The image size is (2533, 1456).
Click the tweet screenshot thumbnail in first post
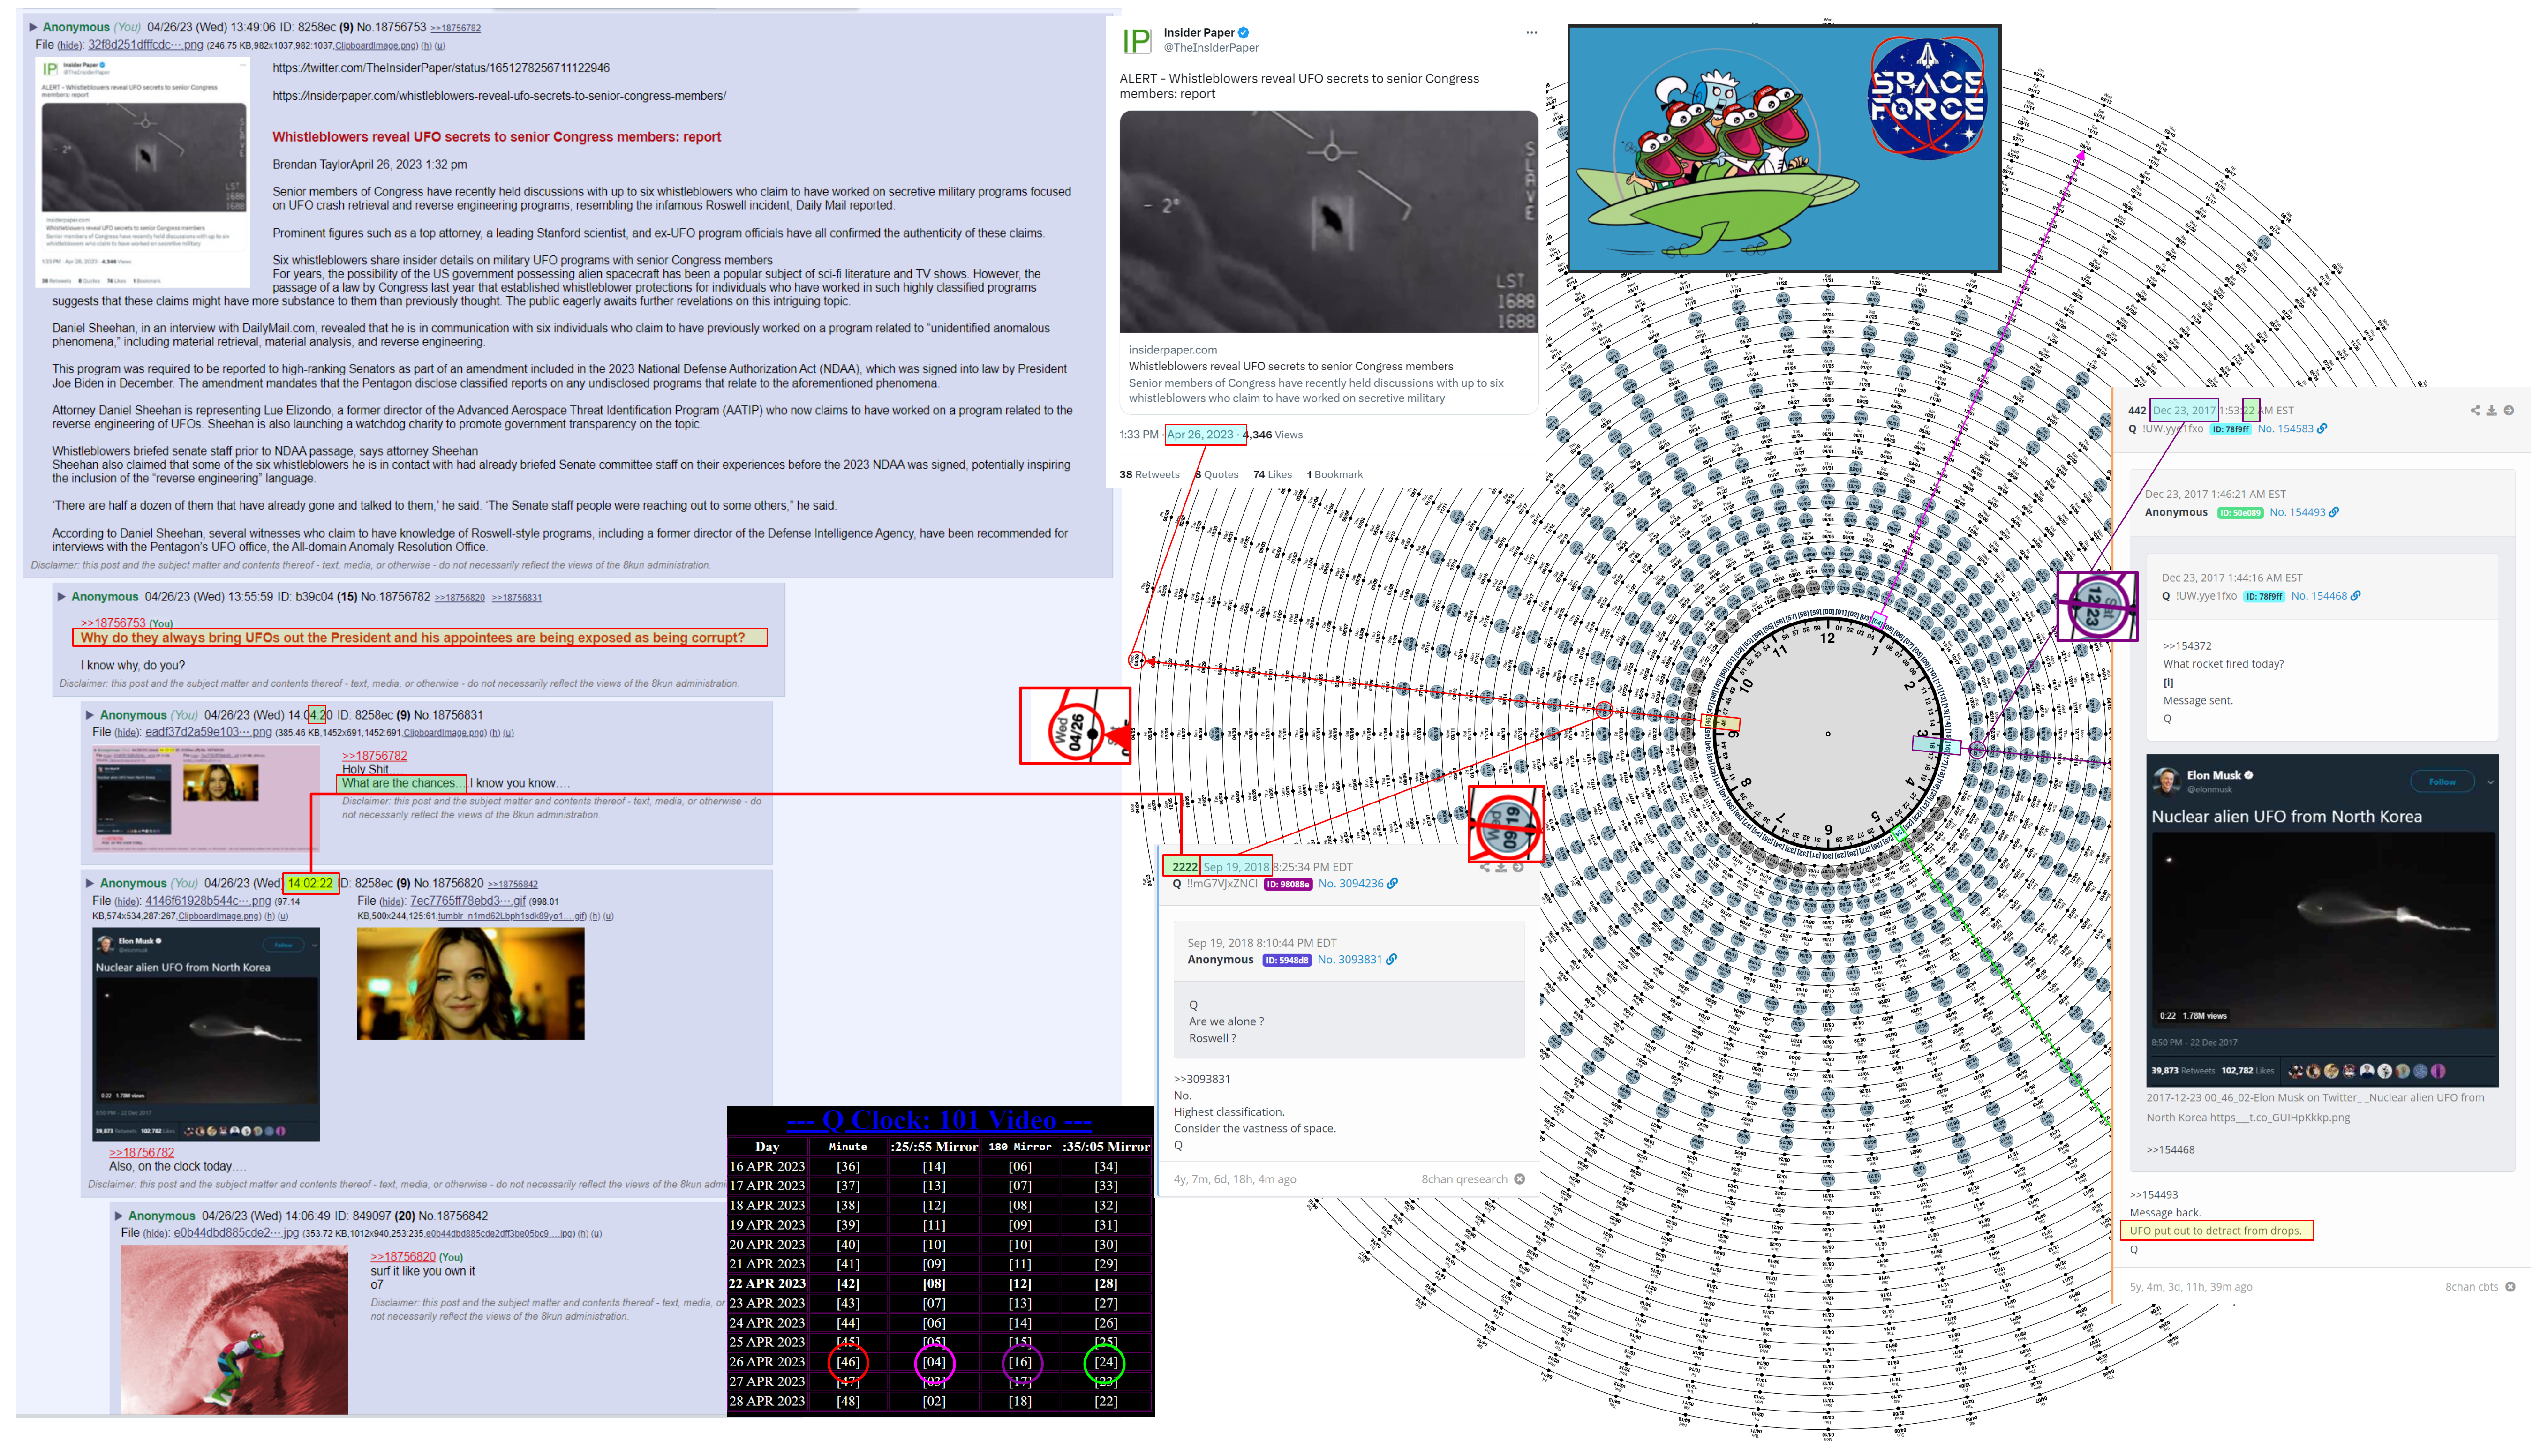click(x=143, y=172)
